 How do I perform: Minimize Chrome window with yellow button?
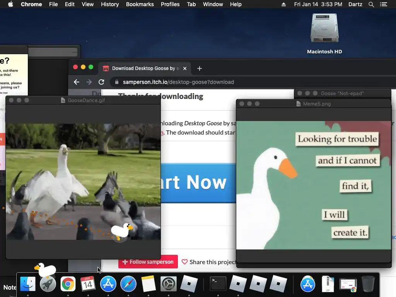pyautogui.click(x=83, y=67)
